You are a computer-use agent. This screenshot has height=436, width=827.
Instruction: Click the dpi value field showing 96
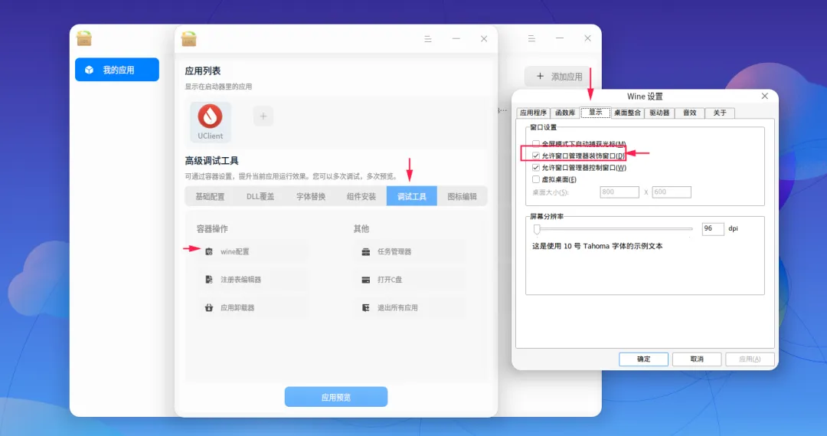[713, 228]
